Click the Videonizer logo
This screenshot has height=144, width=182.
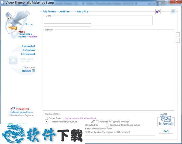20,109
